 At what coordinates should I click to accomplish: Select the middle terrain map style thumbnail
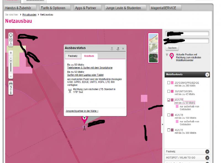tap(153, 48)
